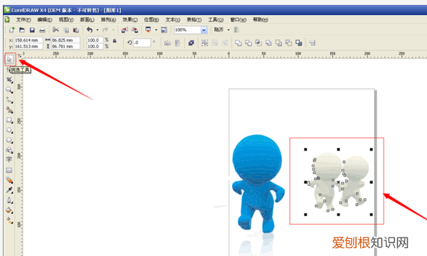Open the 效果(C) menu
This screenshot has height=256, width=427.
tap(130, 20)
